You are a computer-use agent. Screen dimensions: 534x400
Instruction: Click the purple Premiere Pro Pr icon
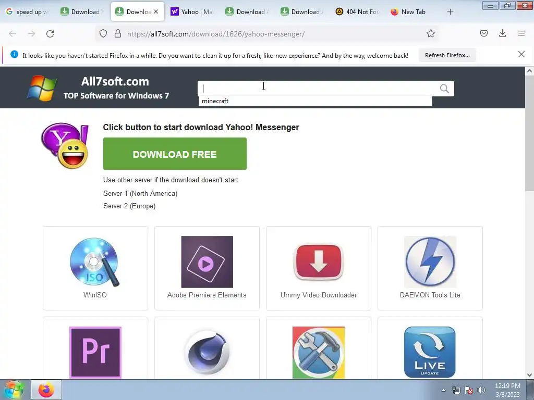tap(95, 353)
